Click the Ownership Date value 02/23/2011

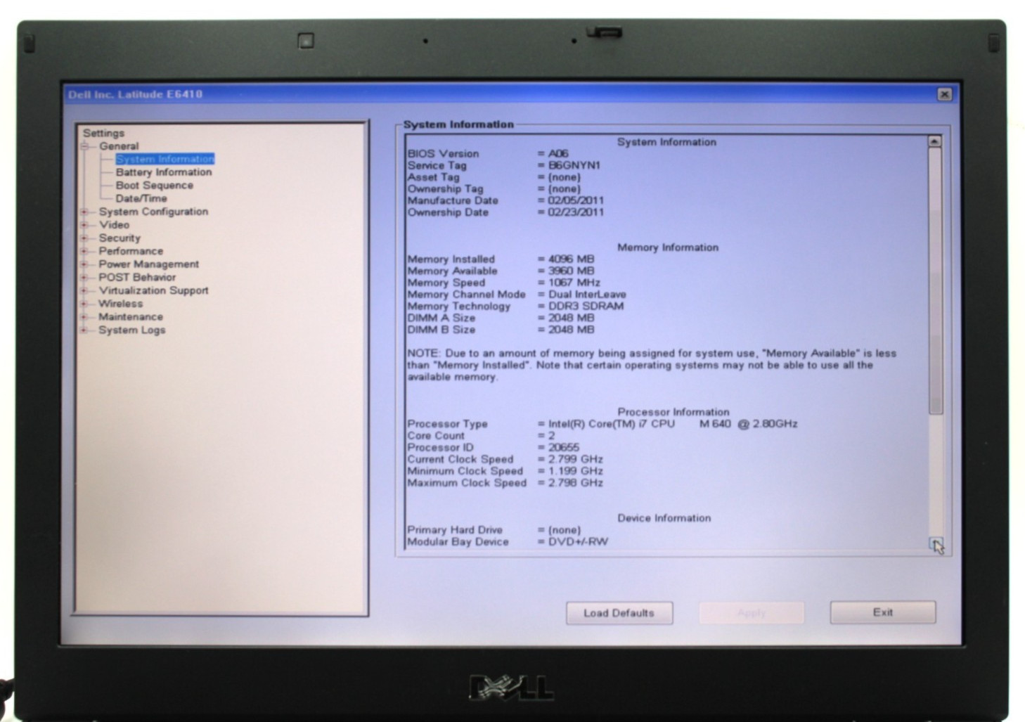point(576,212)
